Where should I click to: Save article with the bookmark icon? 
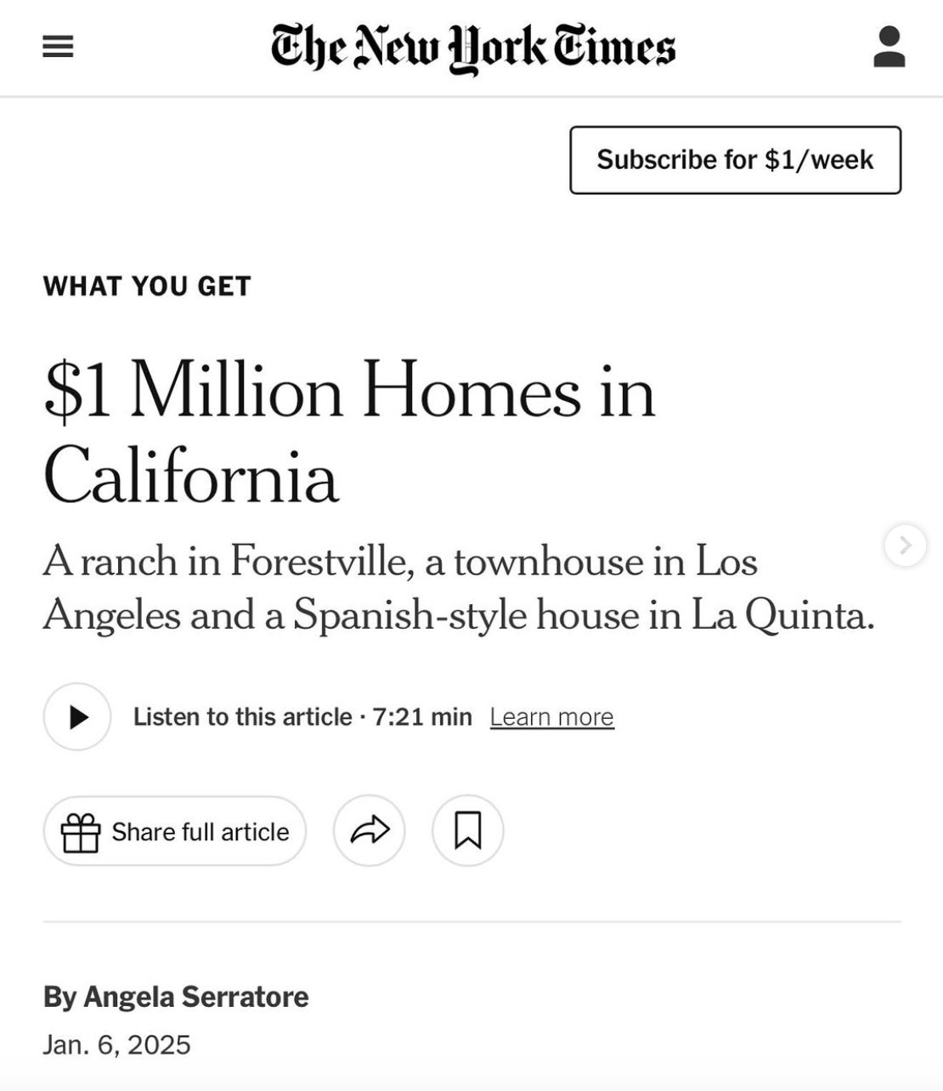pos(468,831)
